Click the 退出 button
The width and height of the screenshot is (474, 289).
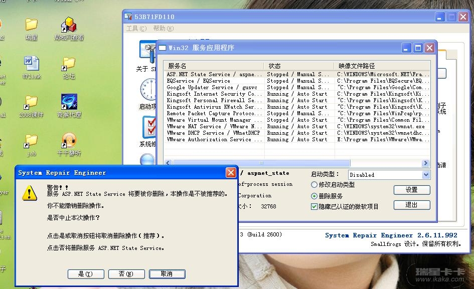412,205
